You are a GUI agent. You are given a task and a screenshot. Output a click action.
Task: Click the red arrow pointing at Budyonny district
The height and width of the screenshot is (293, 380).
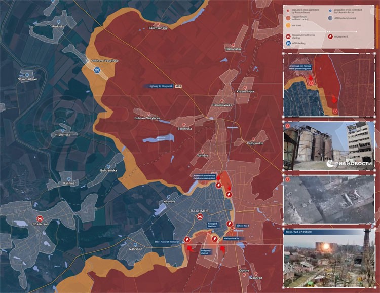click(x=189, y=249)
